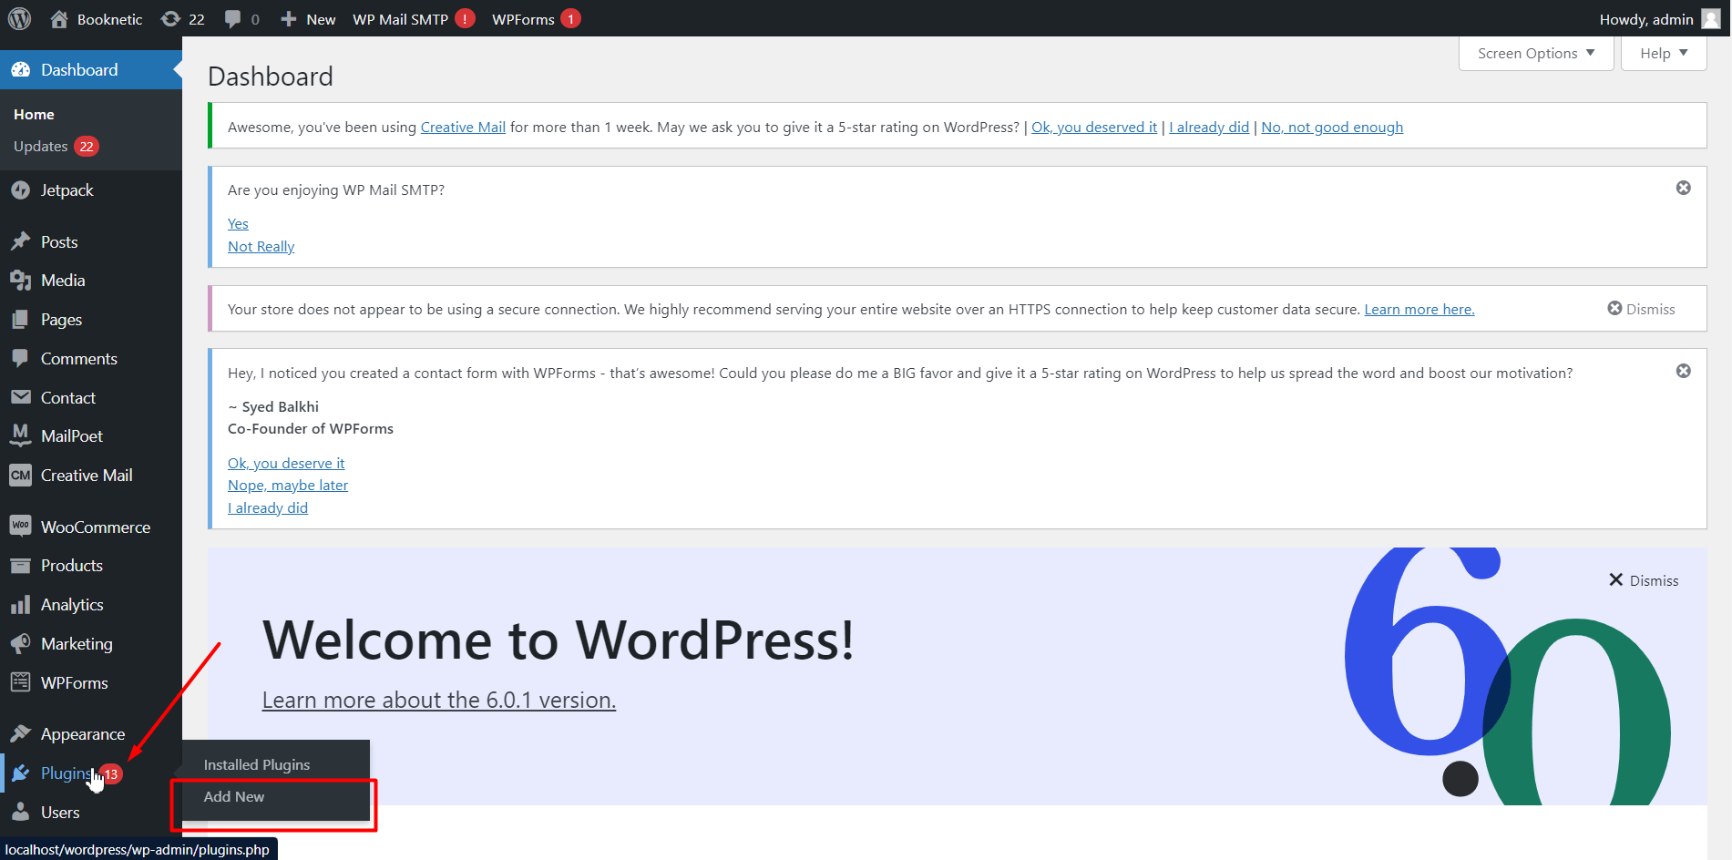The image size is (1732, 860).
Task: Click the comments bubble icon in admin bar
Action: click(x=233, y=19)
